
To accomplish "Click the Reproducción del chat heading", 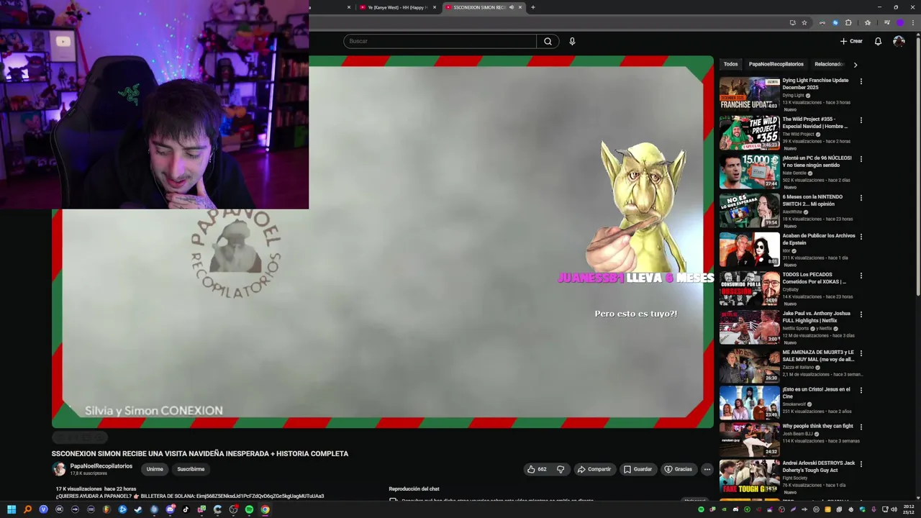I will tap(414, 489).
